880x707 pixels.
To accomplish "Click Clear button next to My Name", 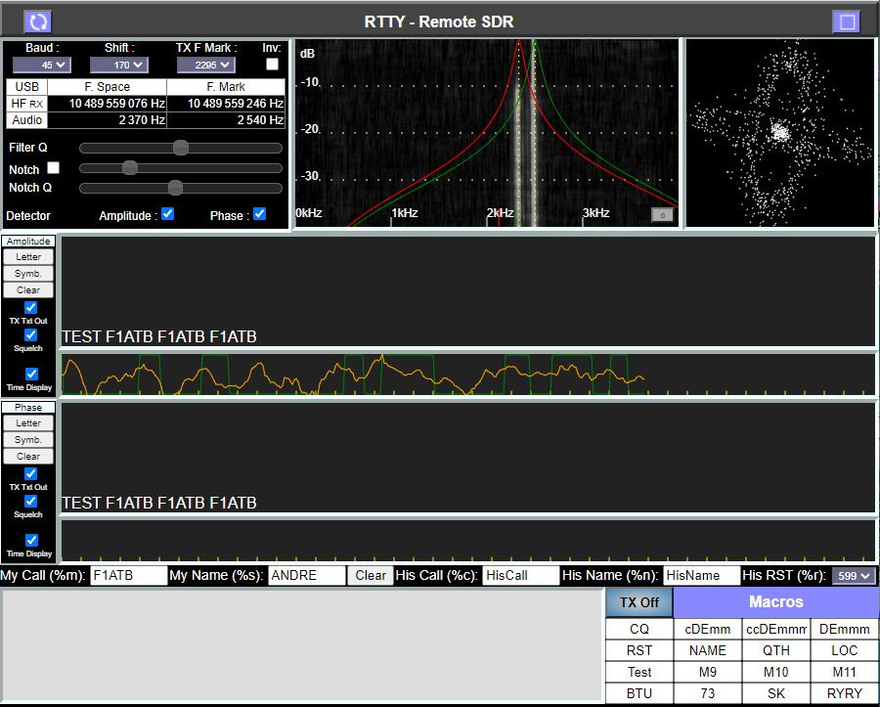I will point(371,576).
